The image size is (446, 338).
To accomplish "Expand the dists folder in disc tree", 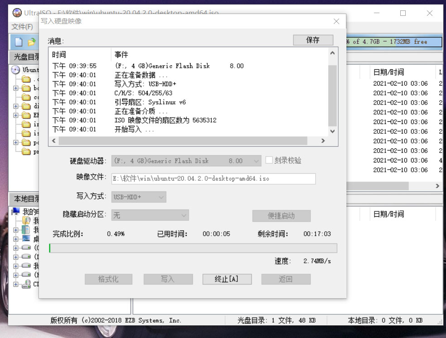I will (16, 106).
